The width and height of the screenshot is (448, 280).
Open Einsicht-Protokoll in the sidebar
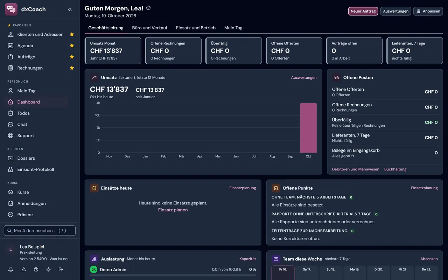coord(35,169)
